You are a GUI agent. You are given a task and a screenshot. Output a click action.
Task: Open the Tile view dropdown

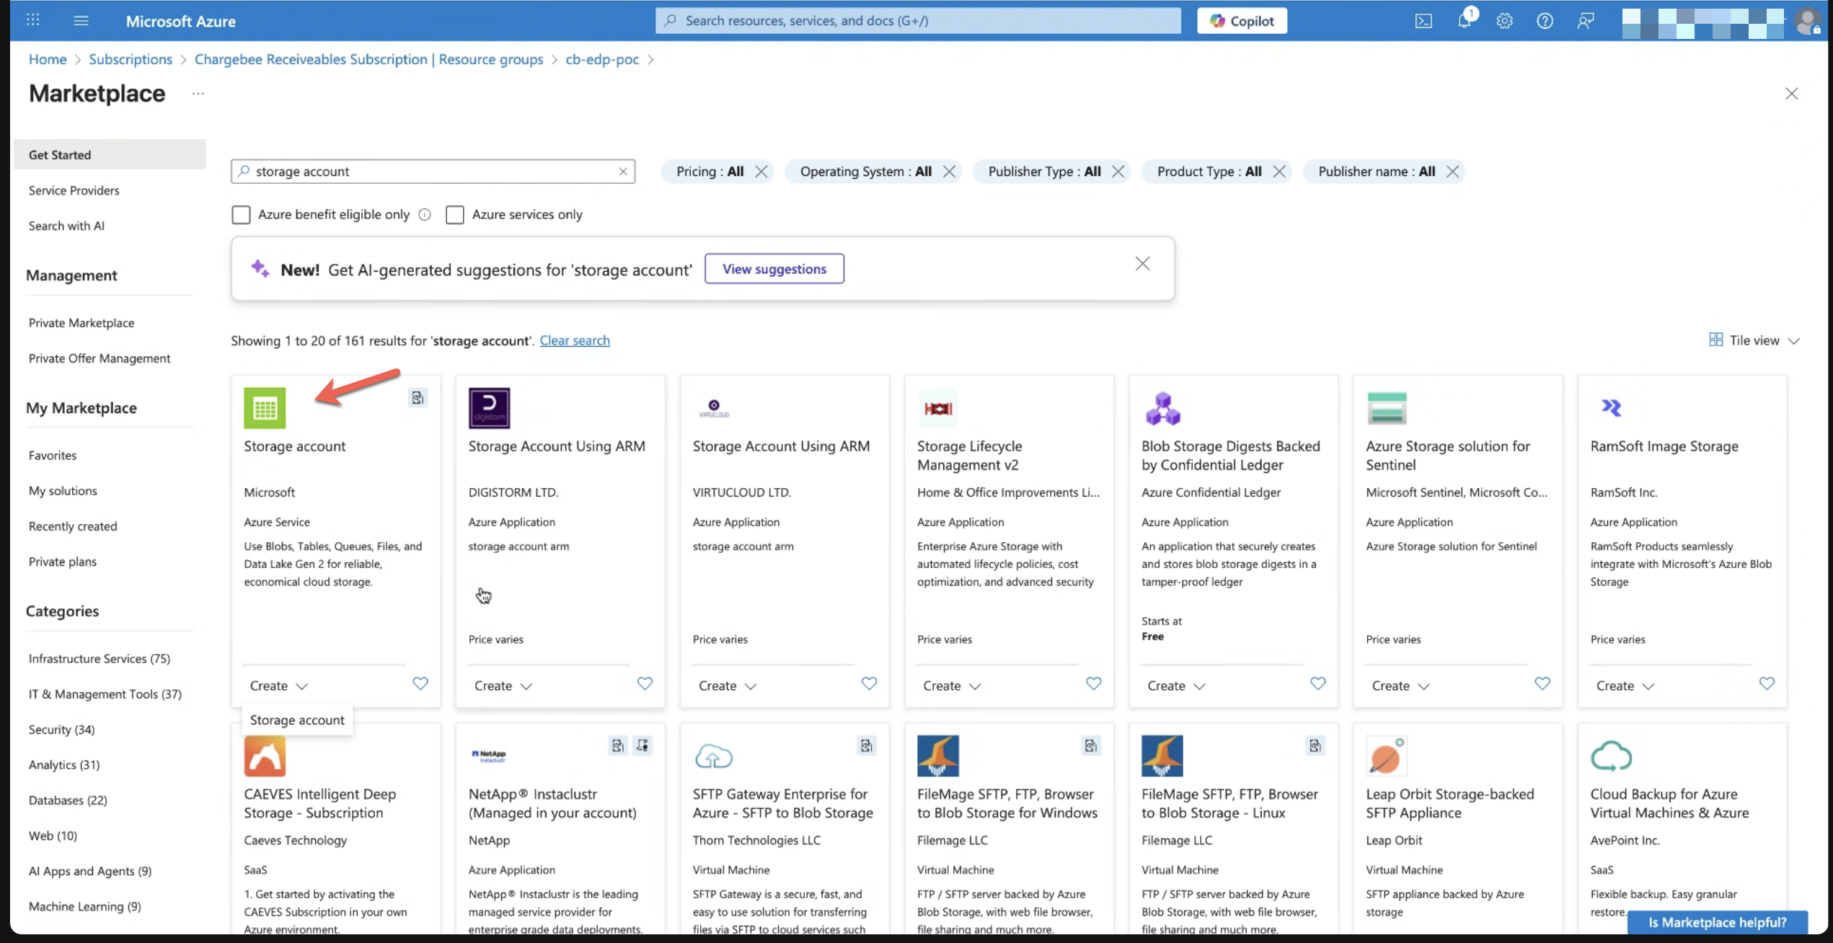[1754, 340]
